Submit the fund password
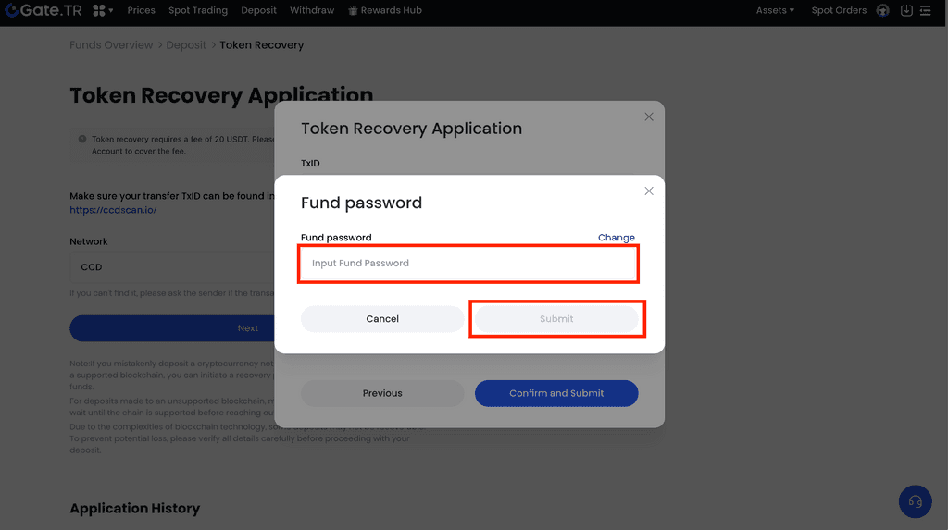This screenshot has width=948, height=530. tap(556, 319)
